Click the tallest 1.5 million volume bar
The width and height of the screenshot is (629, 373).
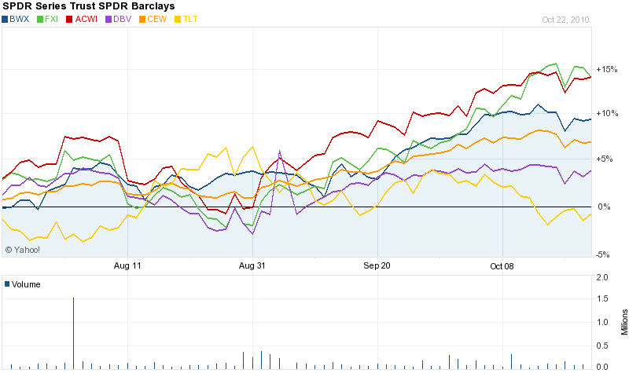73,333
